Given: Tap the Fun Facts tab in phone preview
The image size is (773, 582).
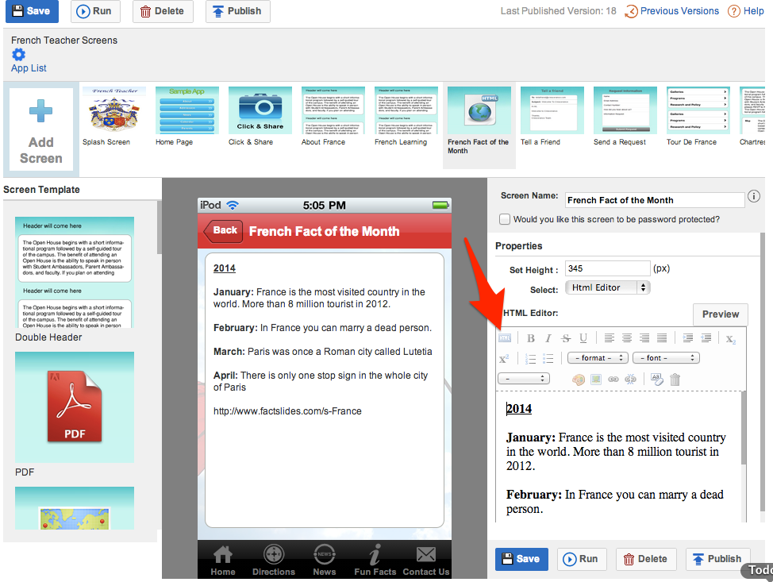Looking at the screenshot, I should 375,561.
